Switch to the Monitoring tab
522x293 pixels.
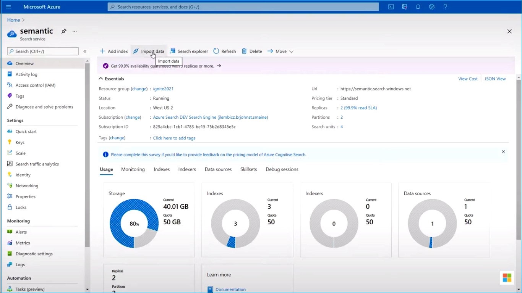[133, 169]
